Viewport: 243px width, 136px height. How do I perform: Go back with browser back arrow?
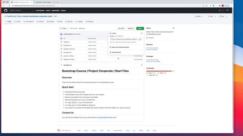click(3, 6)
